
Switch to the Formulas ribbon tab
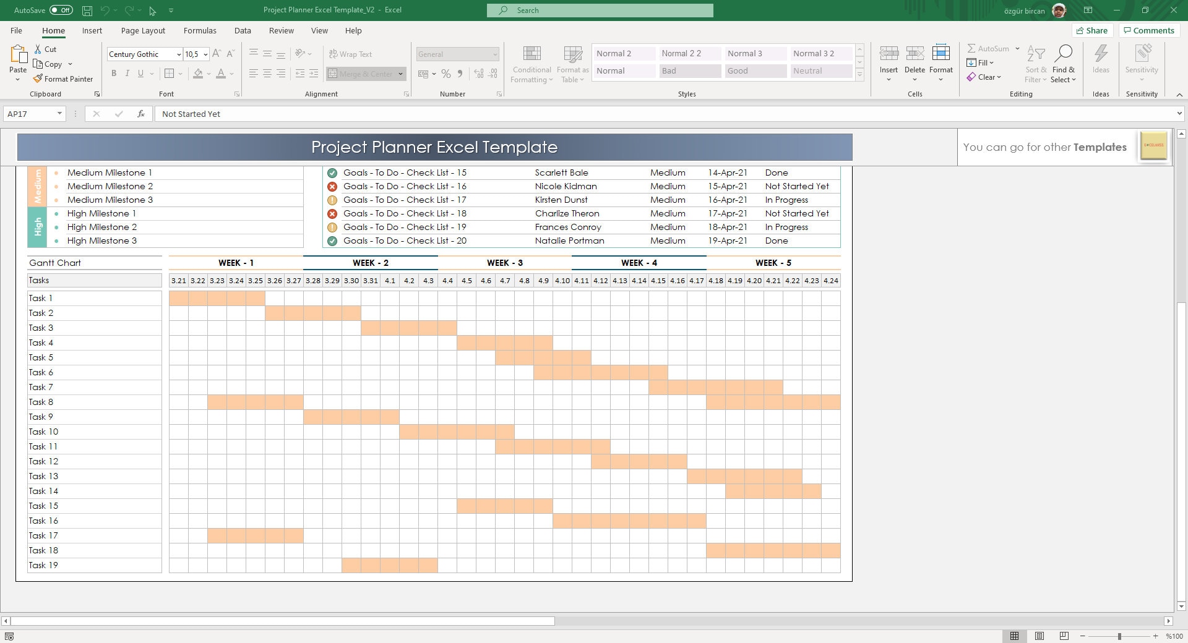pyautogui.click(x=200, y=30)
